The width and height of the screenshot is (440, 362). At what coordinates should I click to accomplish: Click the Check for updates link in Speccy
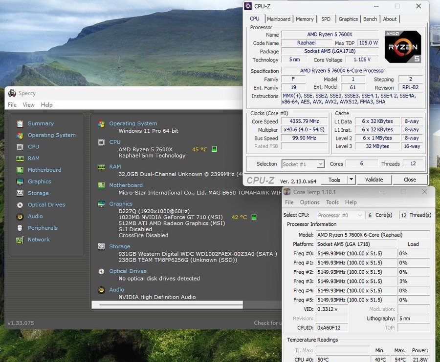click(267, 323)
